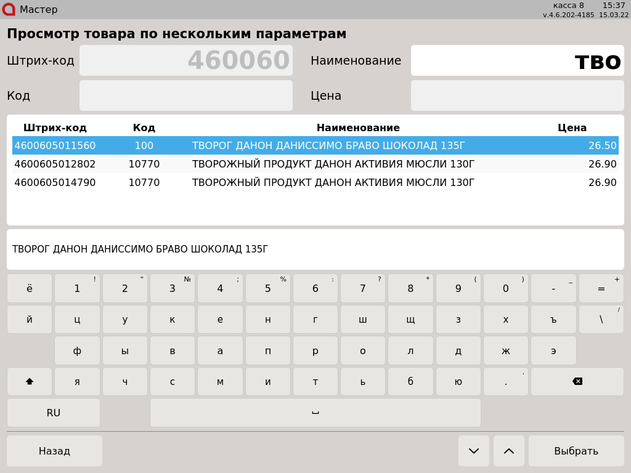Move selection up with chevron button

[508, 451]
